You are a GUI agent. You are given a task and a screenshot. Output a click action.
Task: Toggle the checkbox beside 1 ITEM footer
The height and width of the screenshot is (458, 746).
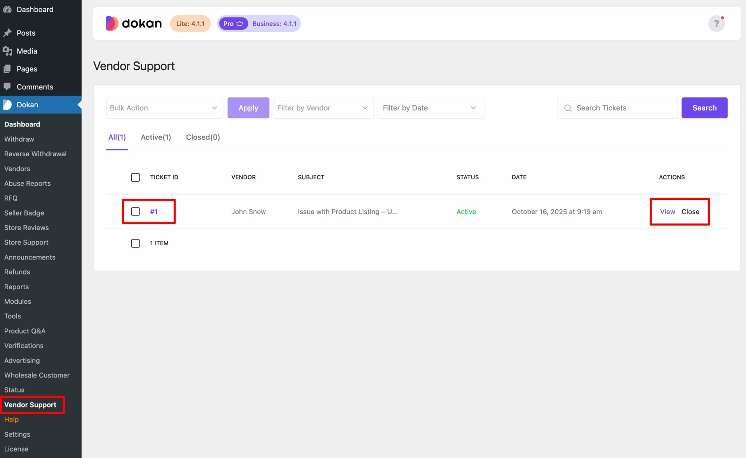(x=135, y=243)
